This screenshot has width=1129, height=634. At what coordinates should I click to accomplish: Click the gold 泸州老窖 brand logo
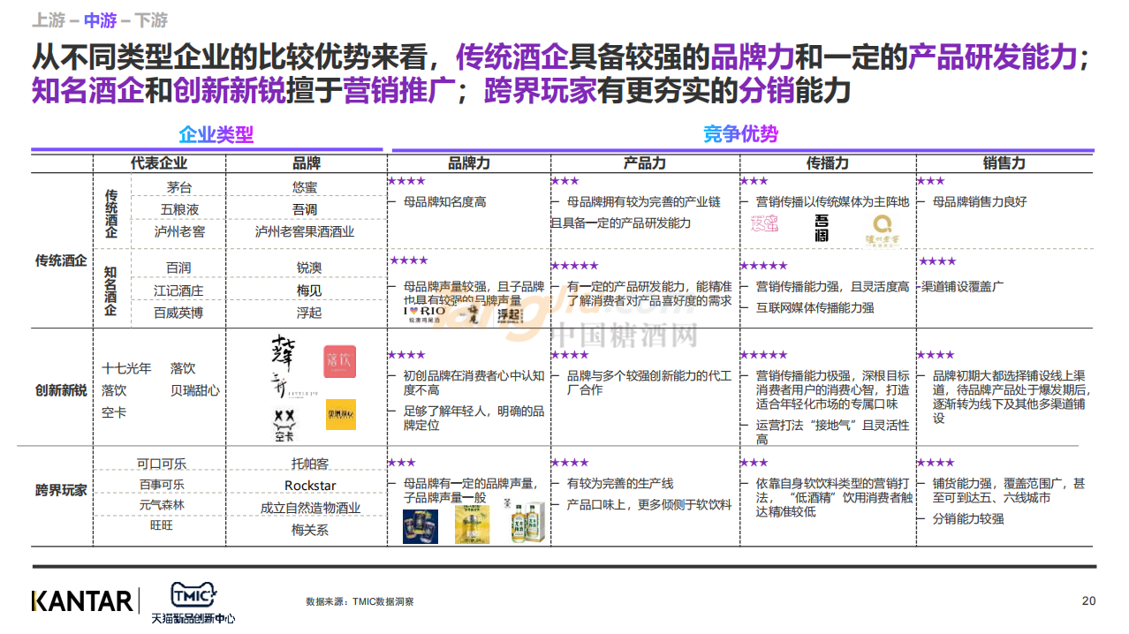pos(881,230)
